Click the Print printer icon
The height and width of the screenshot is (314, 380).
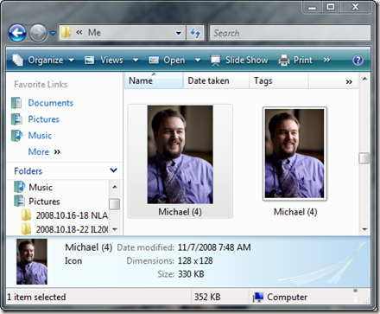click(284, 61)
